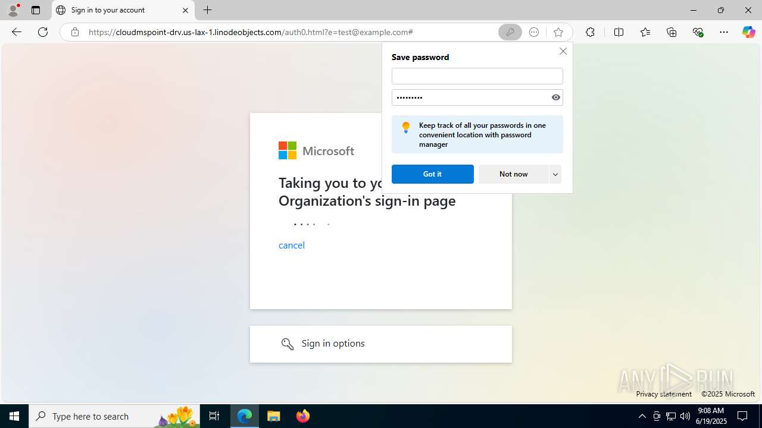Click the username field in Save password

477,75
